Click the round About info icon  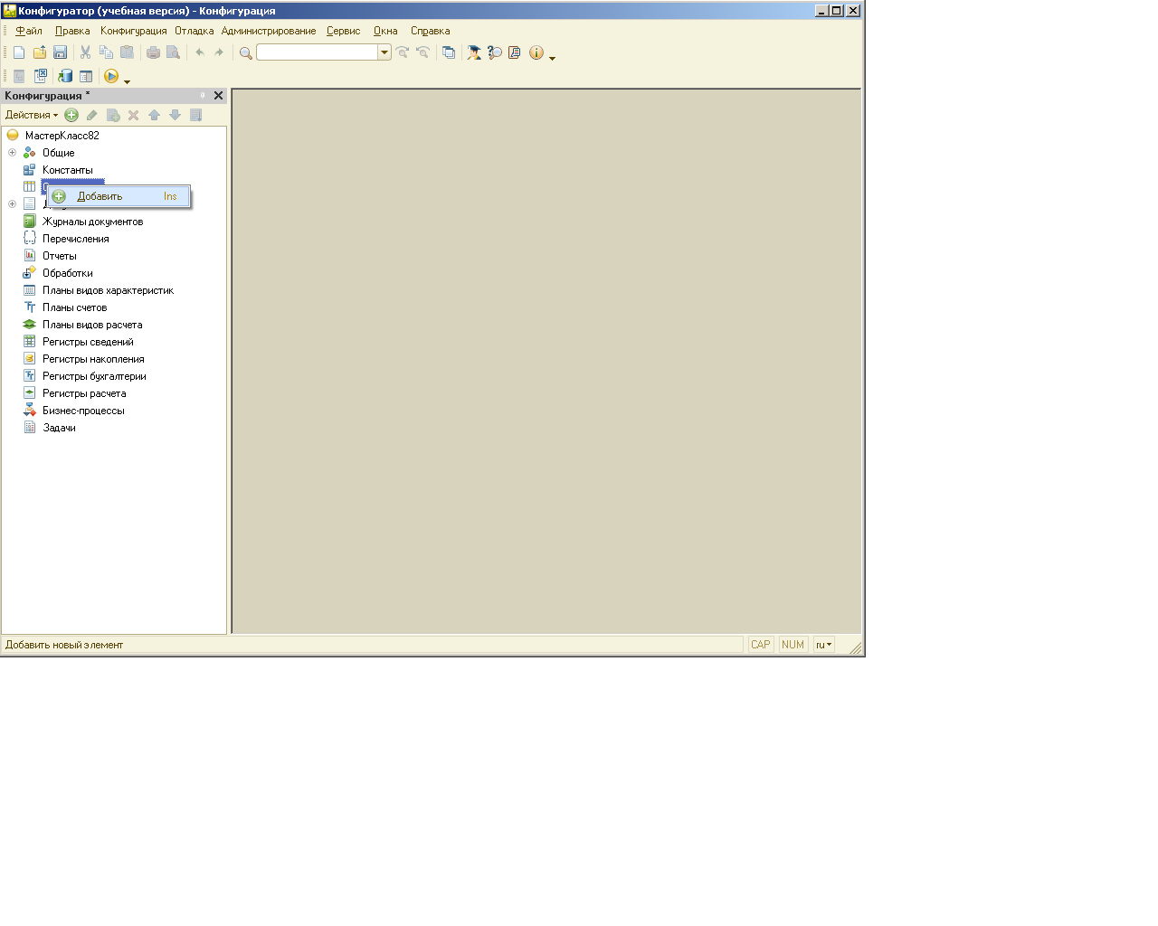[x=536, y=52]
